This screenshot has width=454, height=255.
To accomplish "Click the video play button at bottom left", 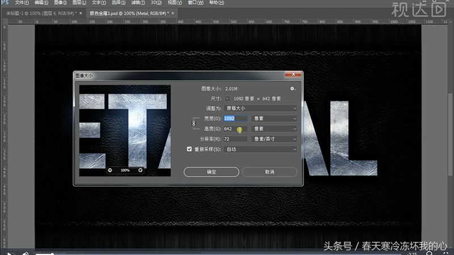I will click(x=9, y=252).
